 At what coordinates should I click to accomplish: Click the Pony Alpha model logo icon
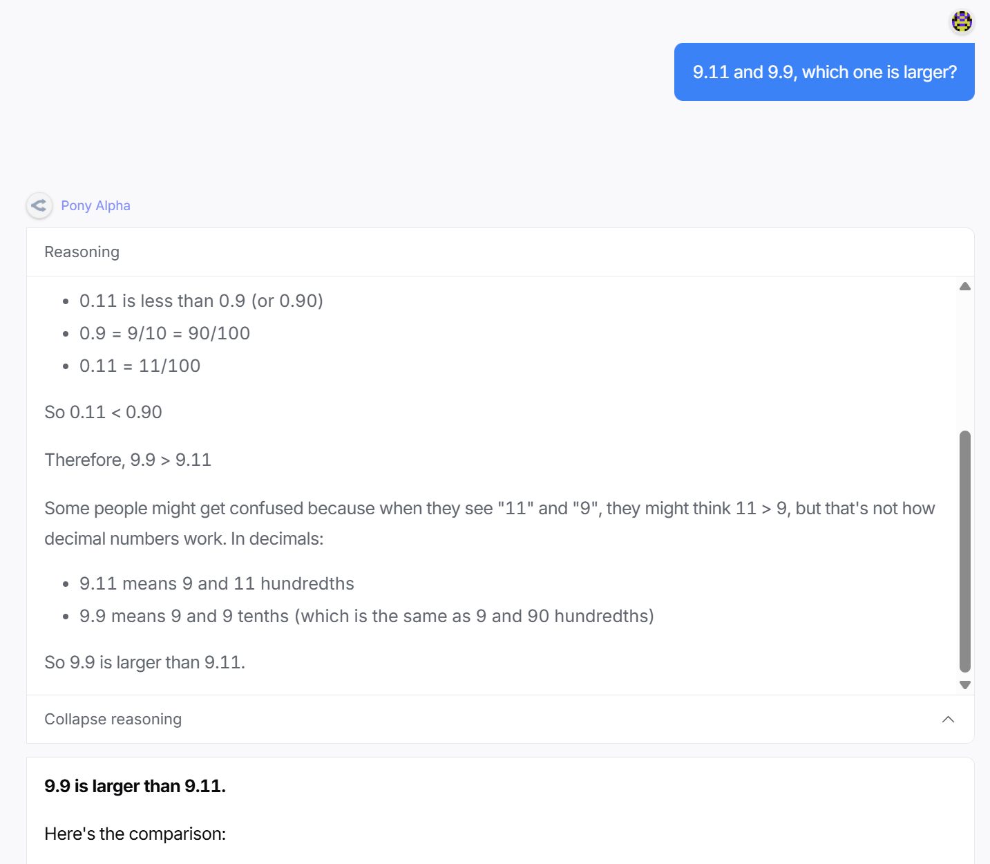tap(39, 205)
